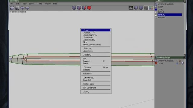Choose Slide from the context menu
193x108 pixels.
96,42
